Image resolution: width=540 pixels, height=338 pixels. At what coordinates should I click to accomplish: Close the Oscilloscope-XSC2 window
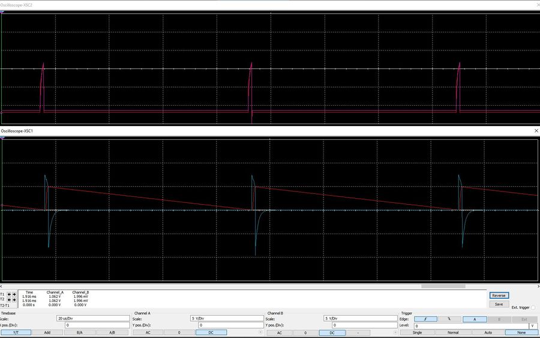(536, 4)
